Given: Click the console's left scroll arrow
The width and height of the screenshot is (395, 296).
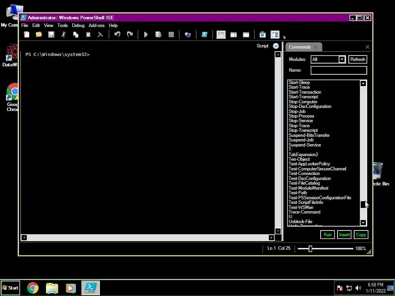Looking at the screenshot, I should [24, 237].
